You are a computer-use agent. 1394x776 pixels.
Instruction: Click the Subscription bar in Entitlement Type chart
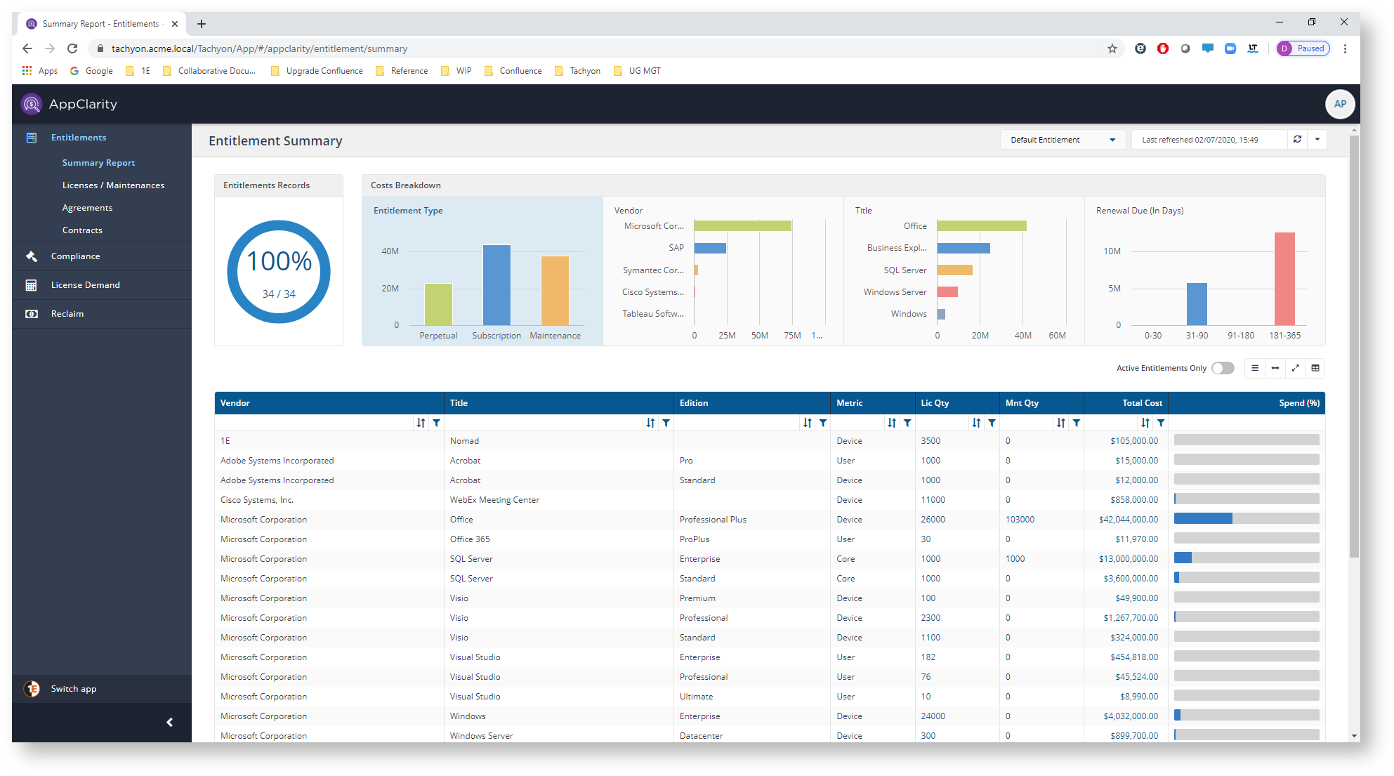click(x=497, y=285)
